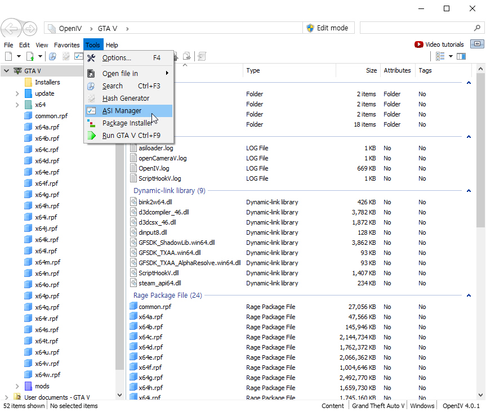The width and height of the screenshot is (486, 412).
Task: Expand the mods folder in tree
Action: [17, 386]
